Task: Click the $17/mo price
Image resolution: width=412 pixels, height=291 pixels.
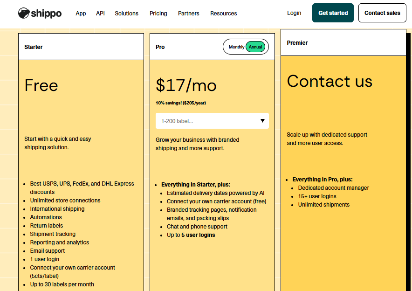Action: click(x=186, y=85)
